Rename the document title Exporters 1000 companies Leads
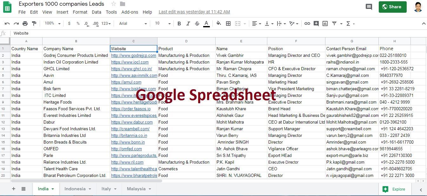427x196 pixels. (x=61, y=4)
